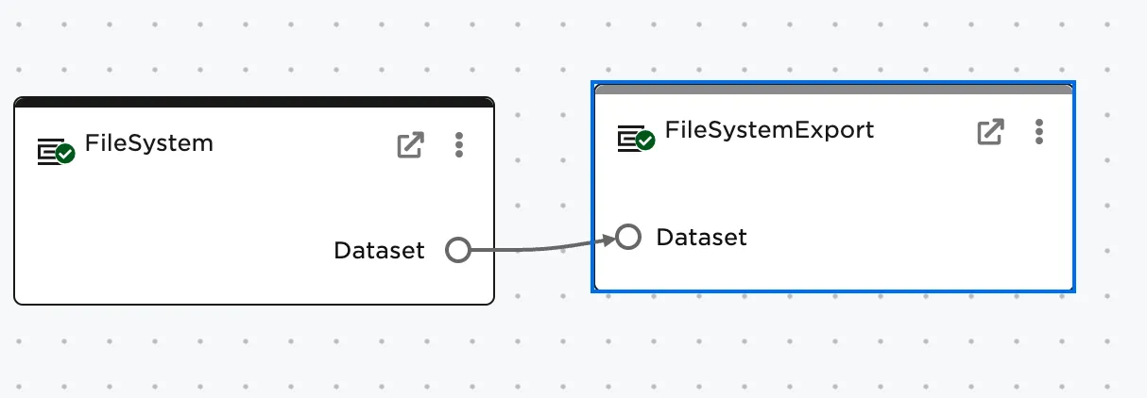This screenshot has height=398, width=1147.
Task: Select the FileSystemExport Dataset input port circle
Action: tap(628, 237)
